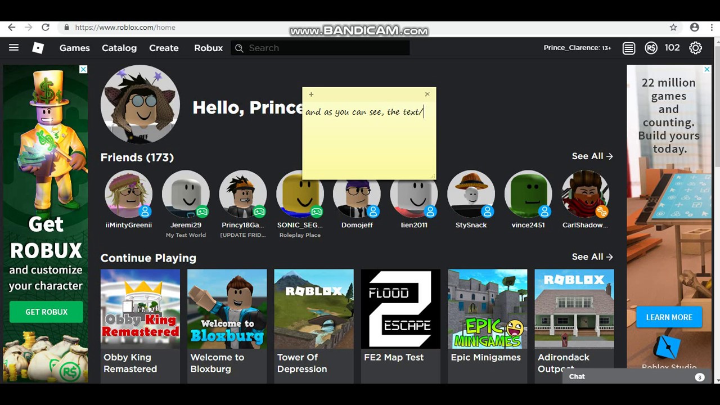Open the Robux nav item
Viewport: 720px width, 405px height.
click(x=209, y=48)
